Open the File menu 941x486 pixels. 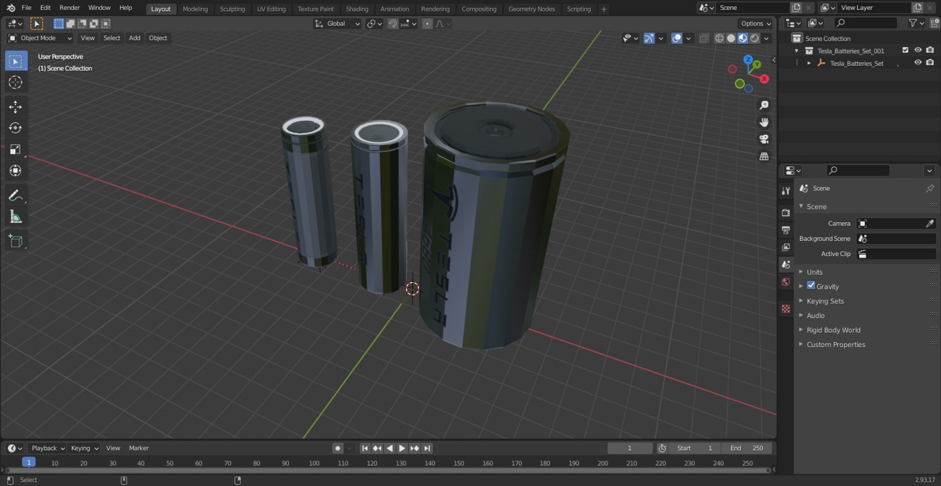[x=26, y=8]
